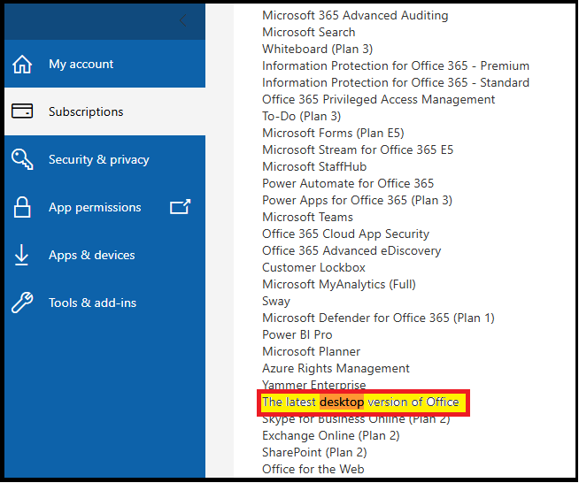This screenshot has height=483, width=579.
Task: Collapse the sidebar with the left chevron
Action: [182, 20]
